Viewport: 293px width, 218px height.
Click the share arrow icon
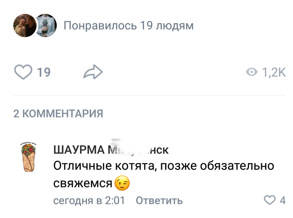point(93,72)
